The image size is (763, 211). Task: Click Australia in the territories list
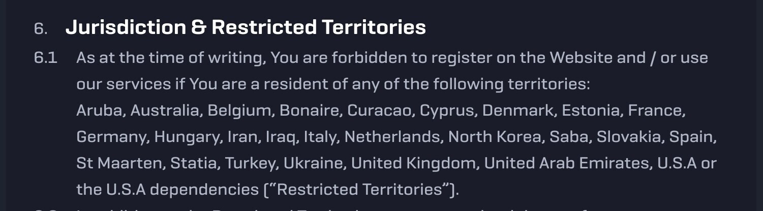coord(166,111)
